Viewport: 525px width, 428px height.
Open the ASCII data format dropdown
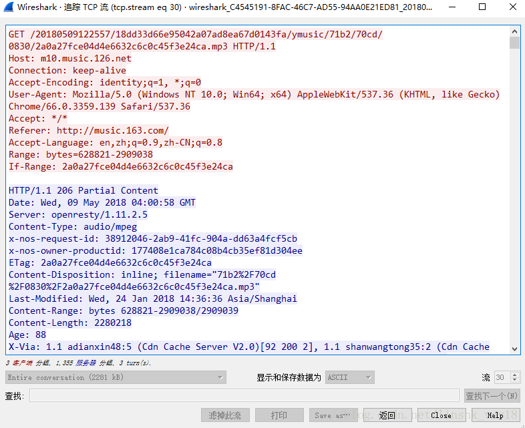pyautogui.click(x=349, y=377)
